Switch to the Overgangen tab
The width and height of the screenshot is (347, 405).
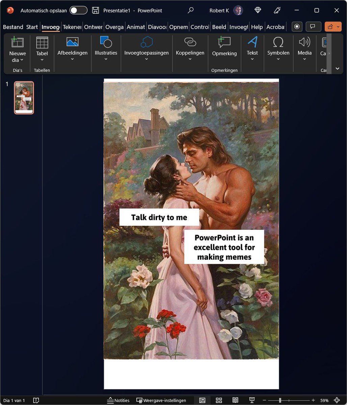(x=114, y=27)
